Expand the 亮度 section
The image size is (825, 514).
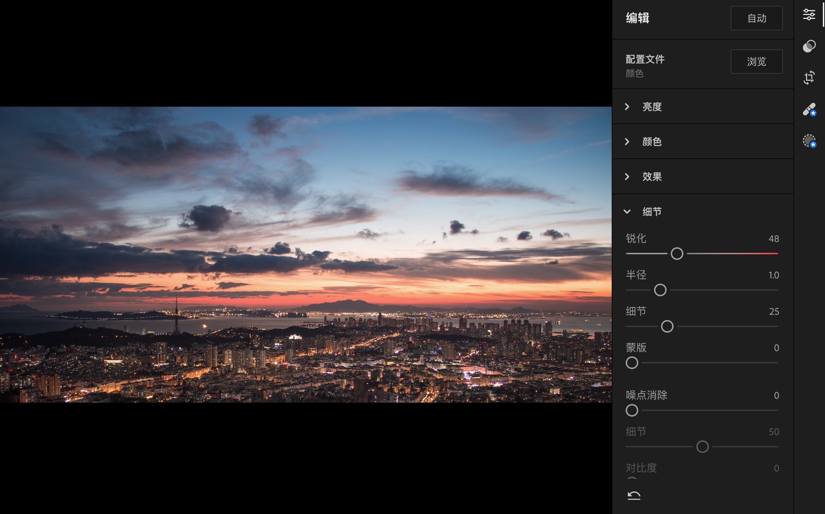652,107
